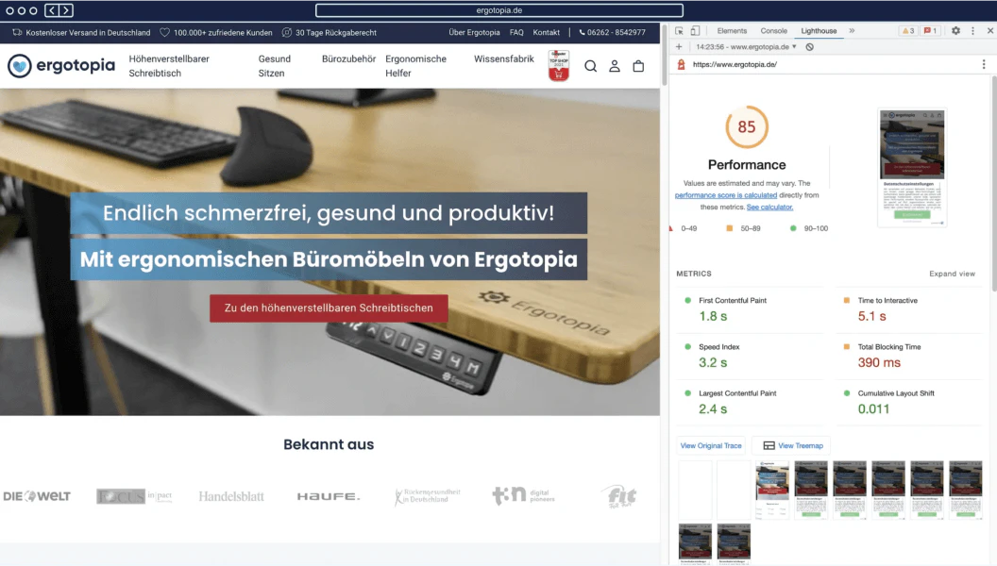Click phone number 06262 - 8542977

[x=613, y=32]
